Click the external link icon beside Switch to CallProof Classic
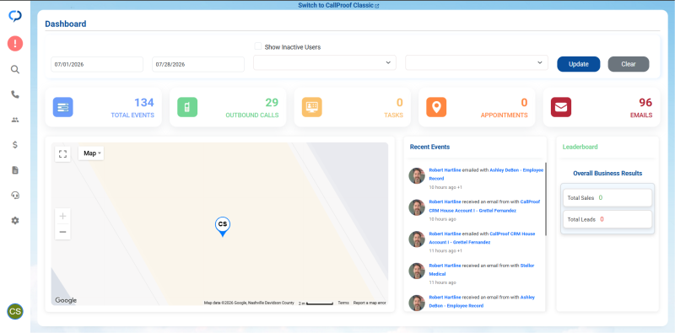Image resolution: width=675 pixels, height=333 pixels. click(377, 6)
